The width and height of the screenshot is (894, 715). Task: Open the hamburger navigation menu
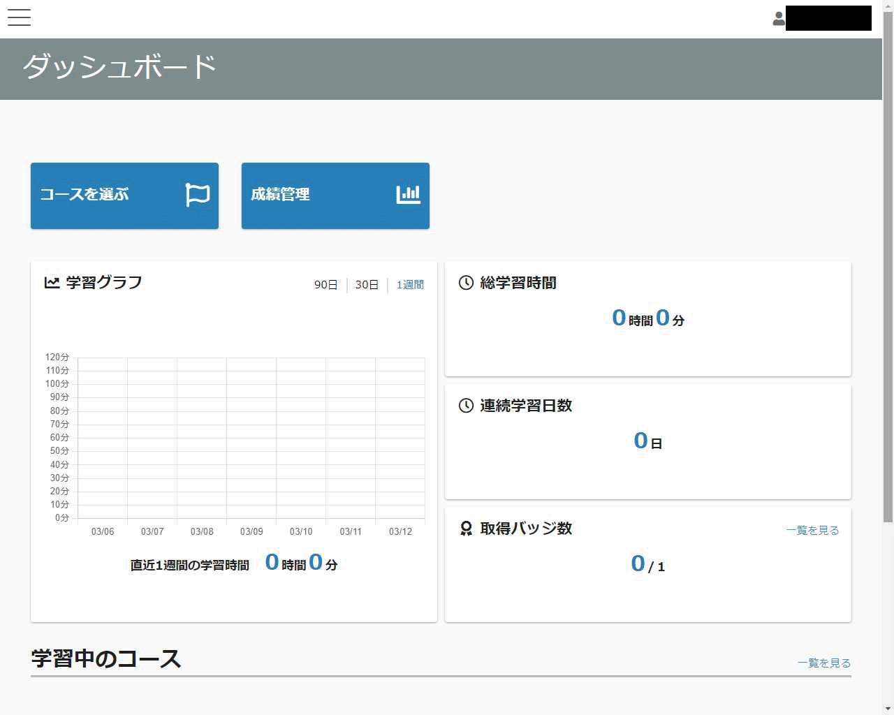tap(19, 17)
